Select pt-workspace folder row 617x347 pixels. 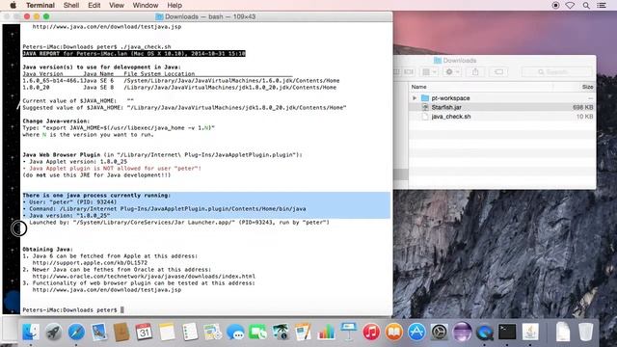click(501, 98)
